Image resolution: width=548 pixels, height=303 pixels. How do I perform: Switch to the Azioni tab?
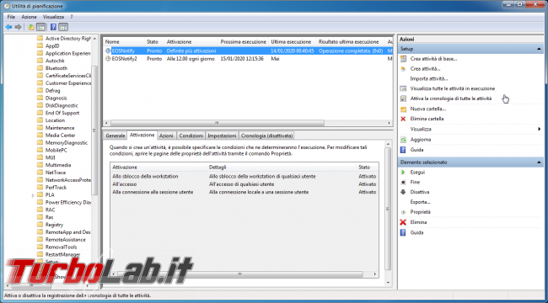coord(166,136)
